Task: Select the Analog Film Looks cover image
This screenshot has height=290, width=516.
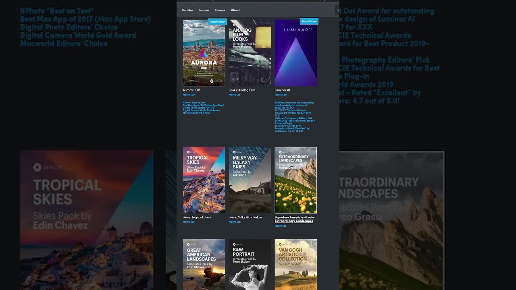Action: click(250, 53)
